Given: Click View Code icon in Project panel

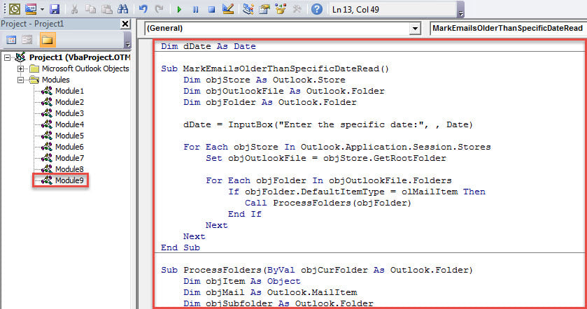Looking at the screenshot, I should 10,40.
